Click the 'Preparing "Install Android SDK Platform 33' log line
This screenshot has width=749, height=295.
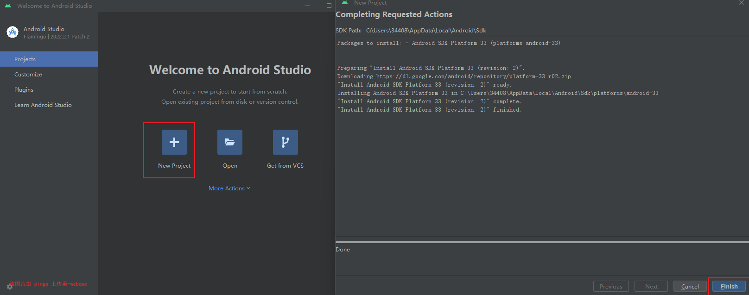tap(431, 68)
